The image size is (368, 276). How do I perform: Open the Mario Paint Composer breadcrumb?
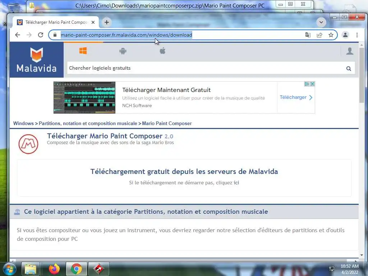coord(167,124)
